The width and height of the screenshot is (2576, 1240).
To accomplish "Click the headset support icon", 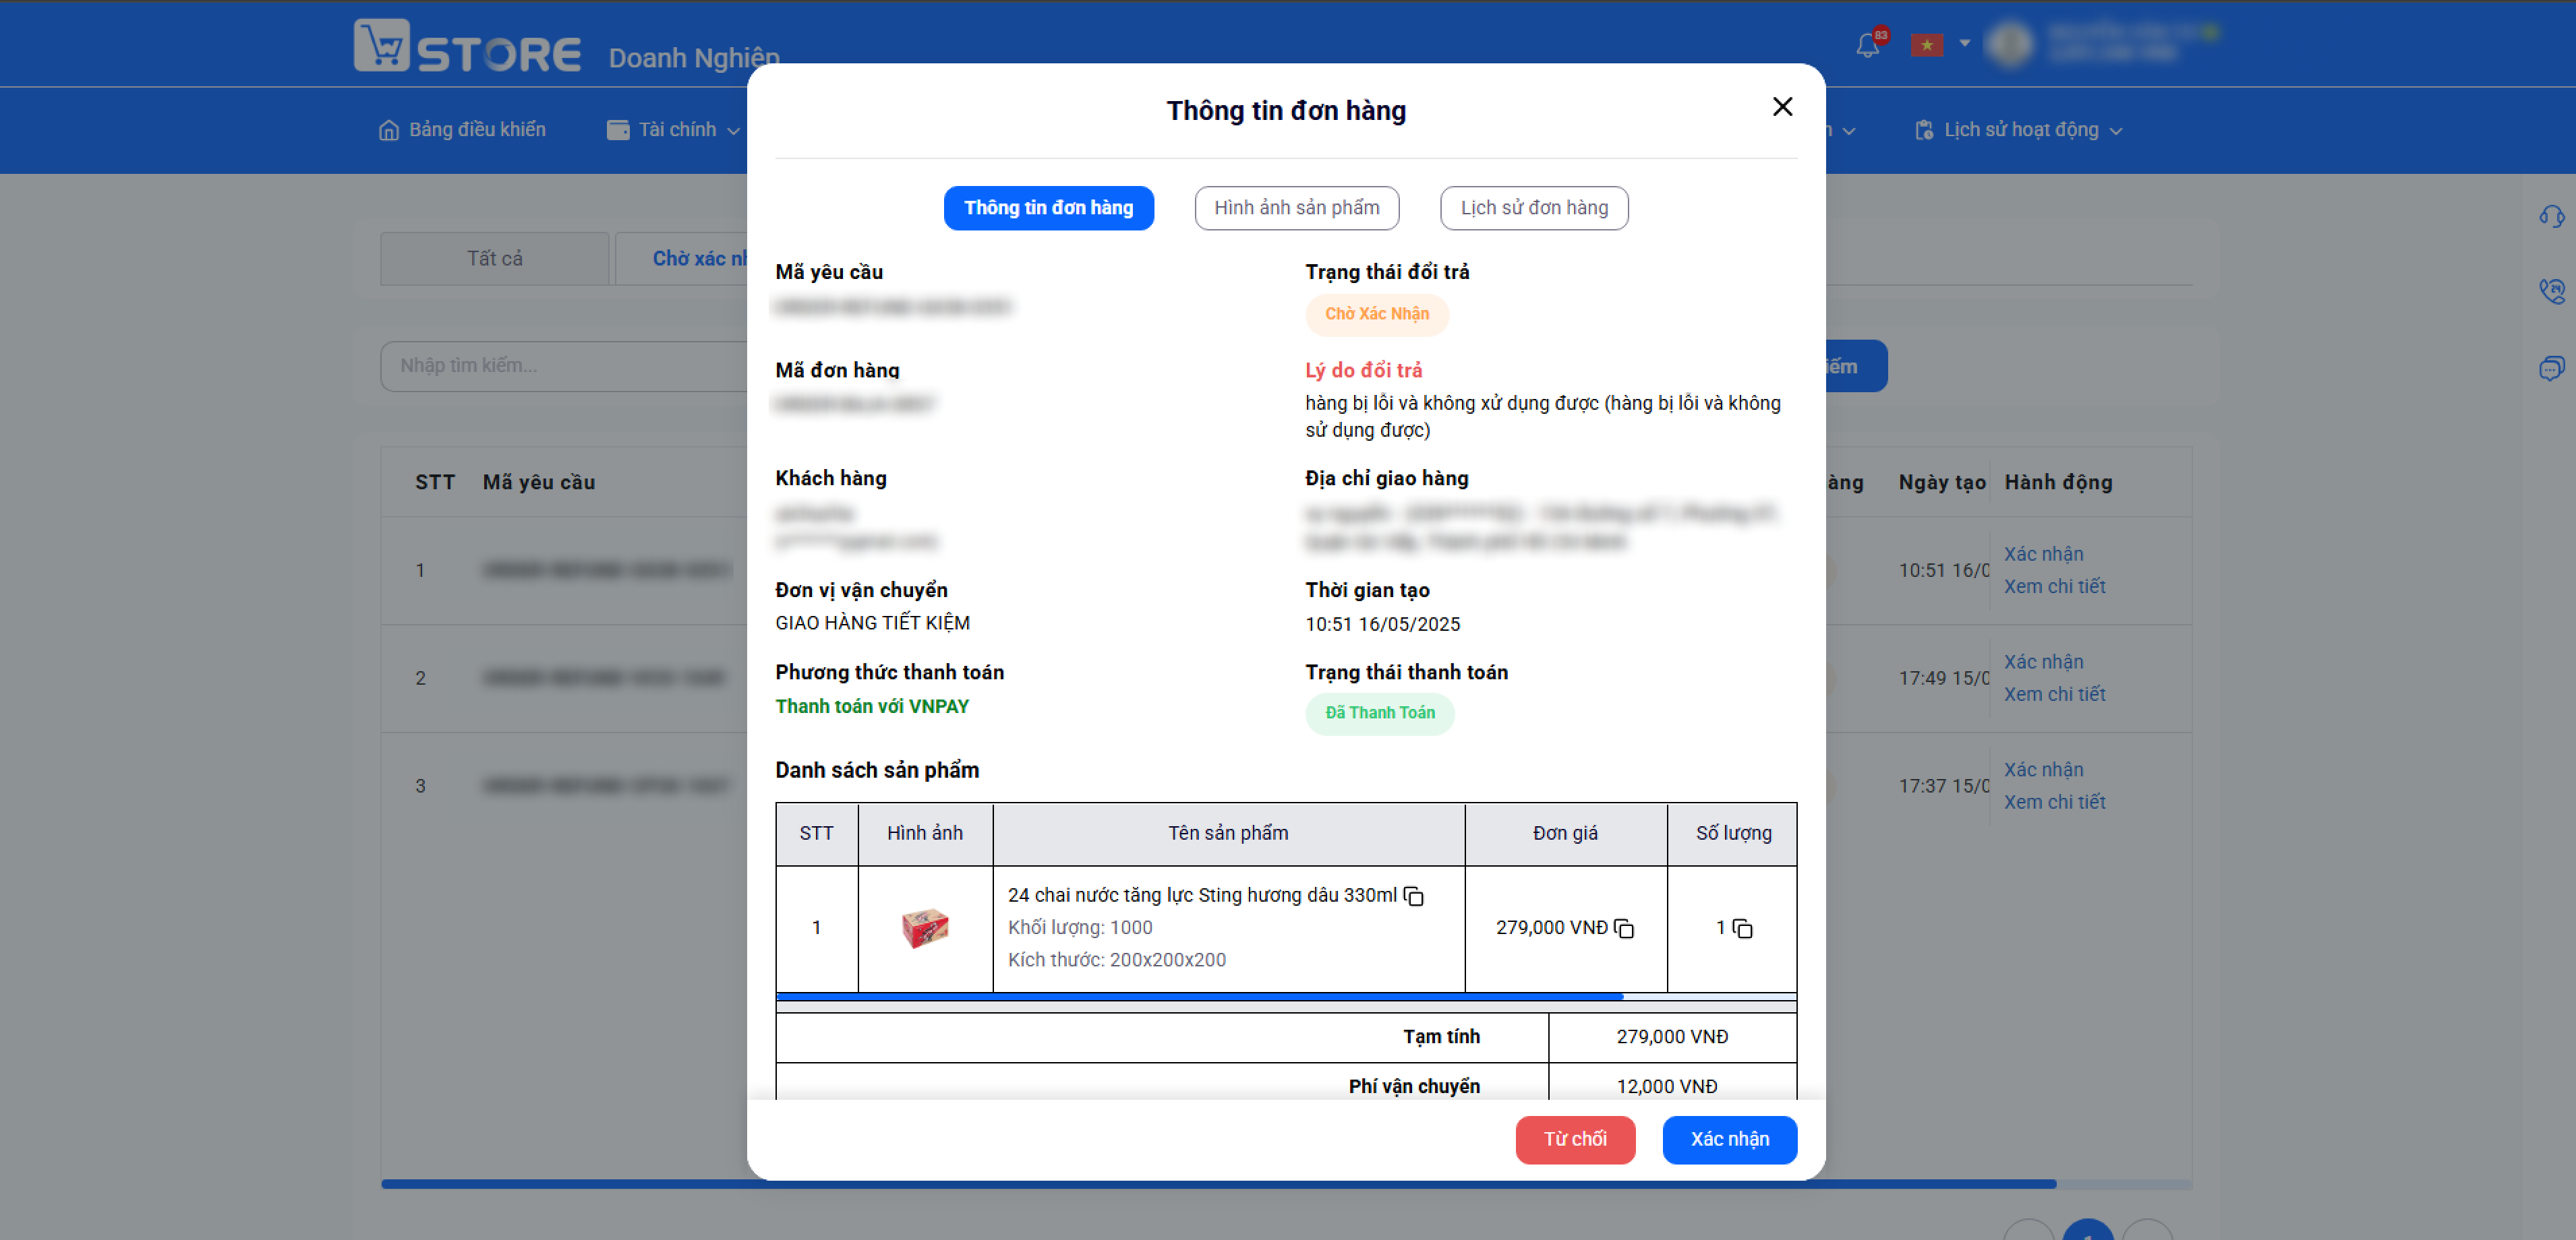I will [2551, 216].
